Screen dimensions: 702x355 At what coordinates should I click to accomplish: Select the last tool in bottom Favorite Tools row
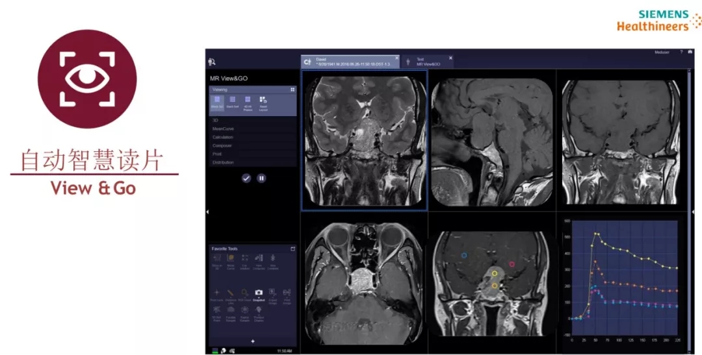click(x=259, y=314)
